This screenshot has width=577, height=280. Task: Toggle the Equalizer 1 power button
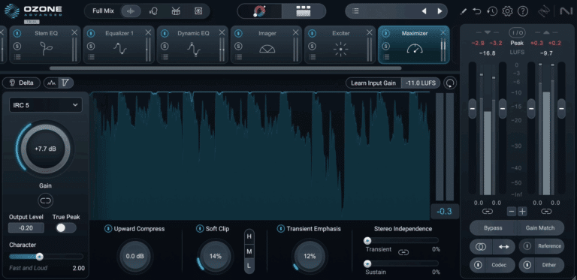pos(91,34)
